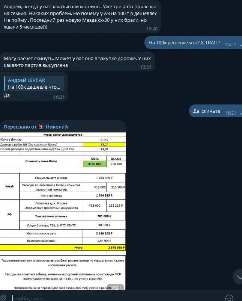Screen dimensions: 242x301
Task: Click message starting 'Андрей, всегда у вас заказывали'
Action: click(80, 17)
